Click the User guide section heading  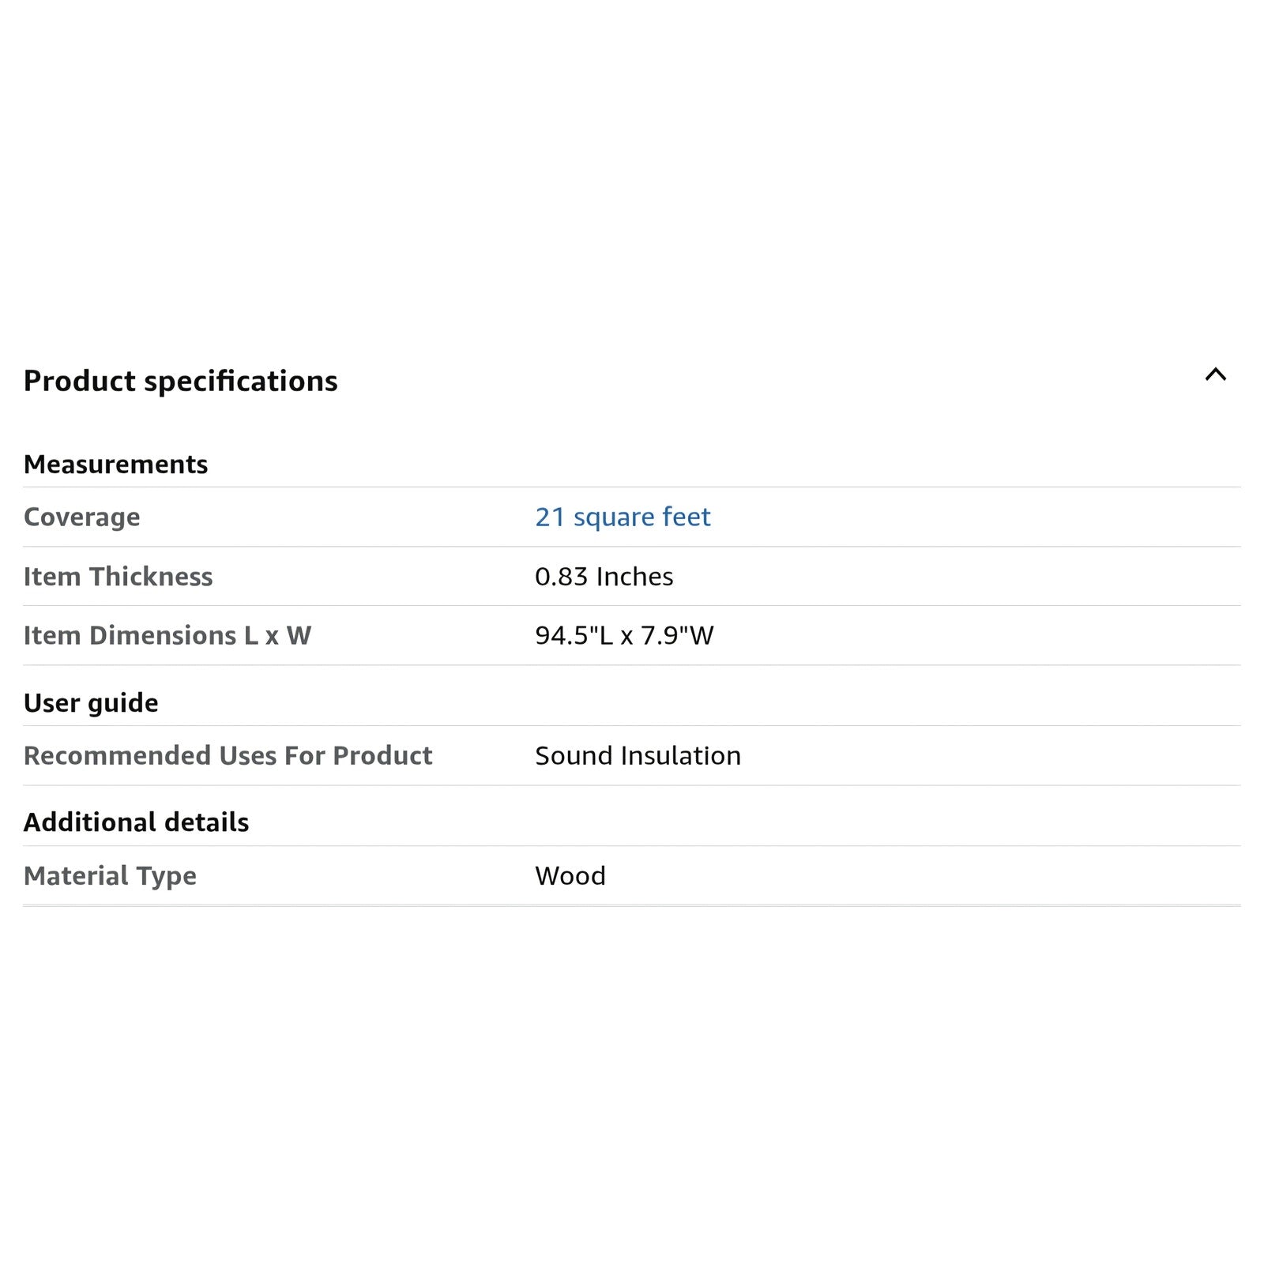point(91,702)
